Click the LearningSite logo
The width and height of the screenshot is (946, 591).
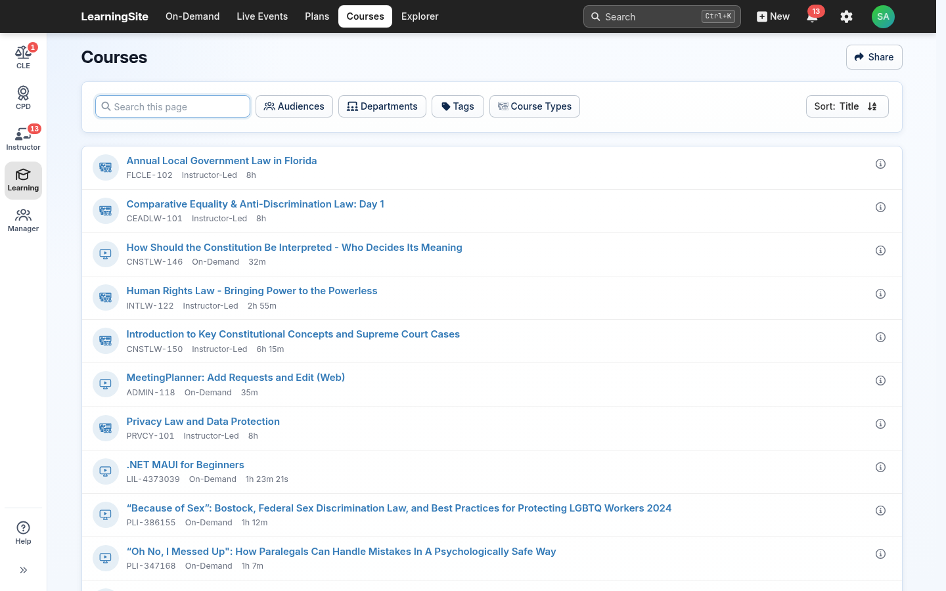click(114, 16)
